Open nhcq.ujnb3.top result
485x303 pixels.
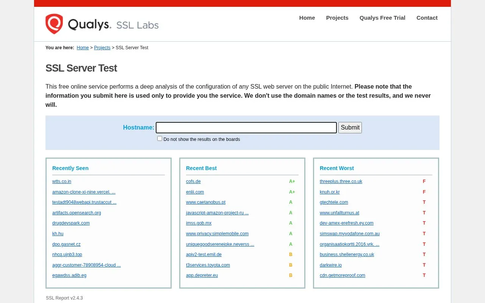click(67, 255)
